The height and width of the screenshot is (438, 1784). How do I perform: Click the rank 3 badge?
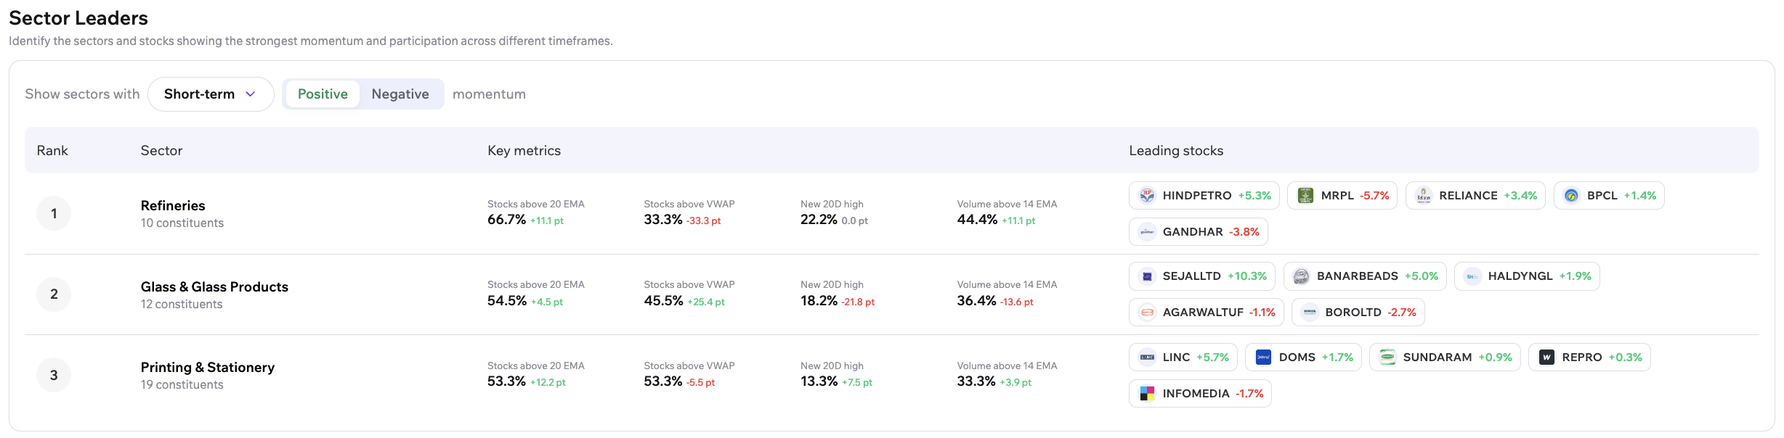coord(54,375)
